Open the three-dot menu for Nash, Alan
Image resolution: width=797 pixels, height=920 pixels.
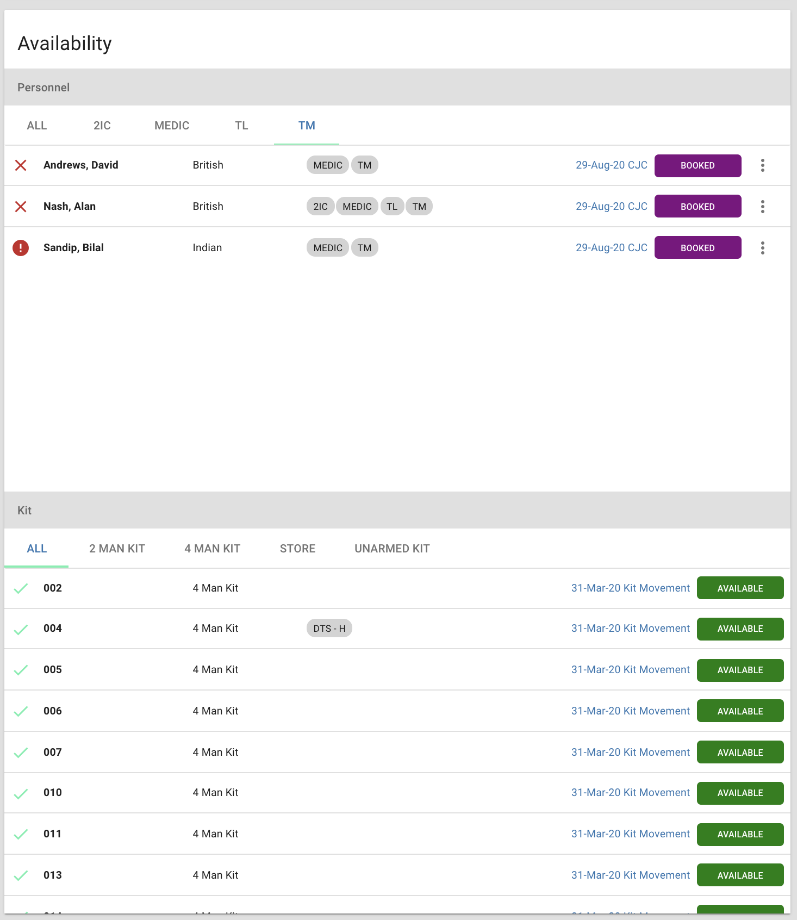(763, 207)
